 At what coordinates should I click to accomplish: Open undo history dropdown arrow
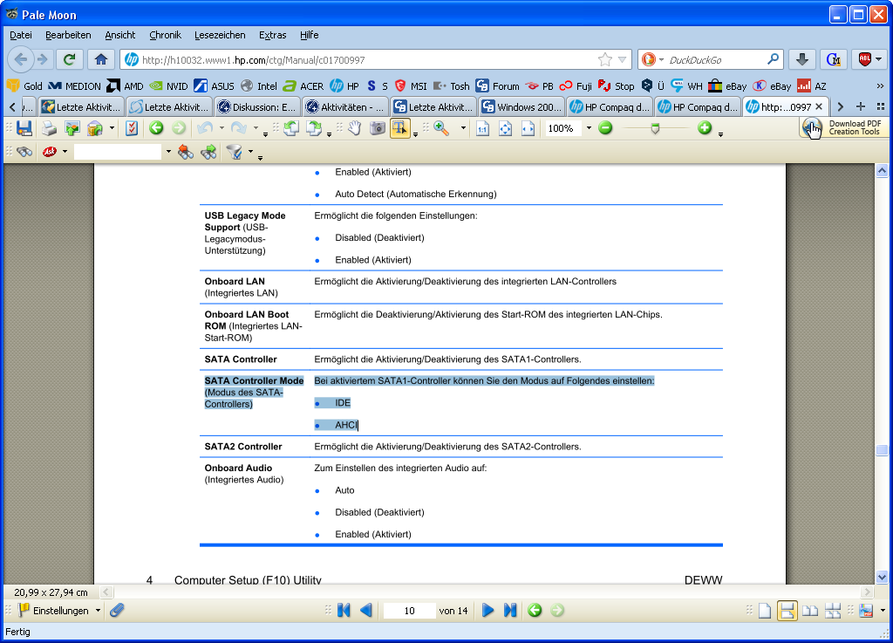222,128
